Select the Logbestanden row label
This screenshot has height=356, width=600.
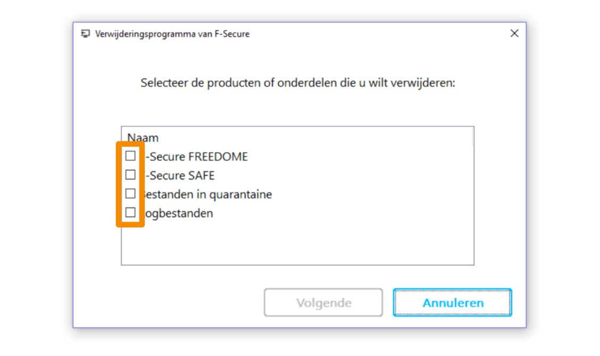(178, 214)
